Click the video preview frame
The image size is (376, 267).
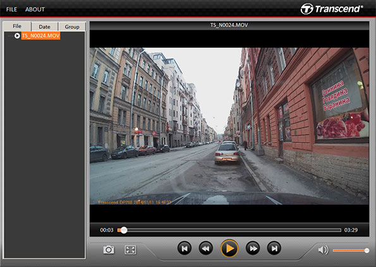(229, 126)
